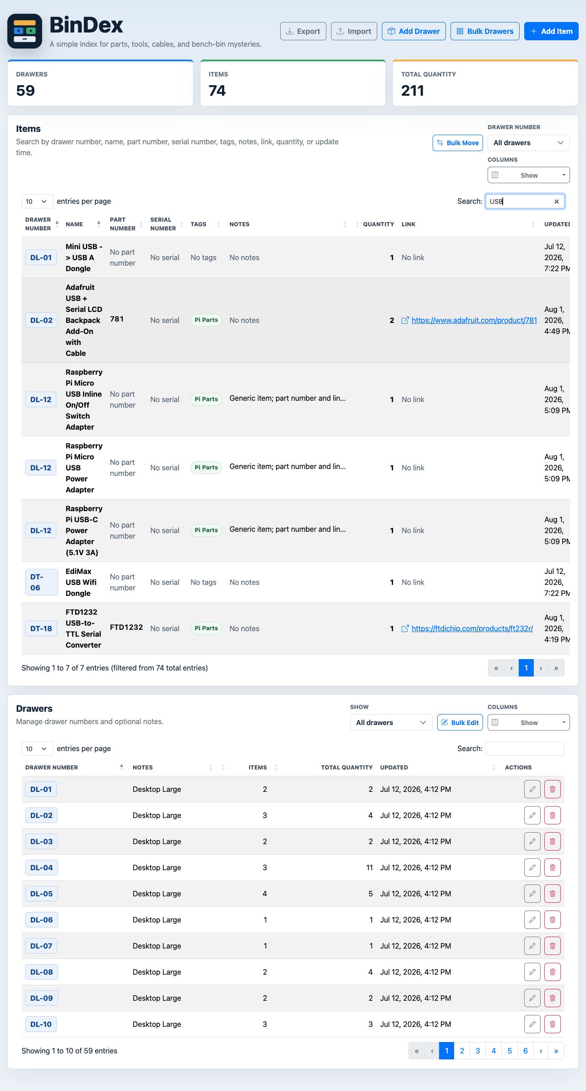The image size is (586, 1091).
Task: Click the Bulk Move button
Action: coord(458,143)
